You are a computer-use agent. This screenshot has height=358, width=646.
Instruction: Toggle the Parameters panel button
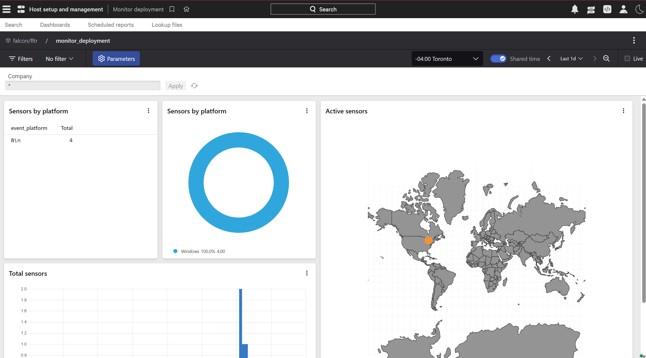pyautogui.click(x=116, y=58)
